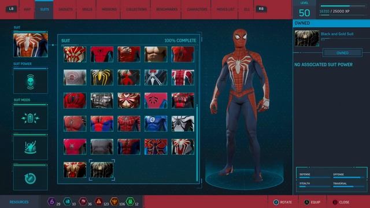
Task: Pick the grey ESU shirt suit thumbnail
Action: click(x=75, y=77)
